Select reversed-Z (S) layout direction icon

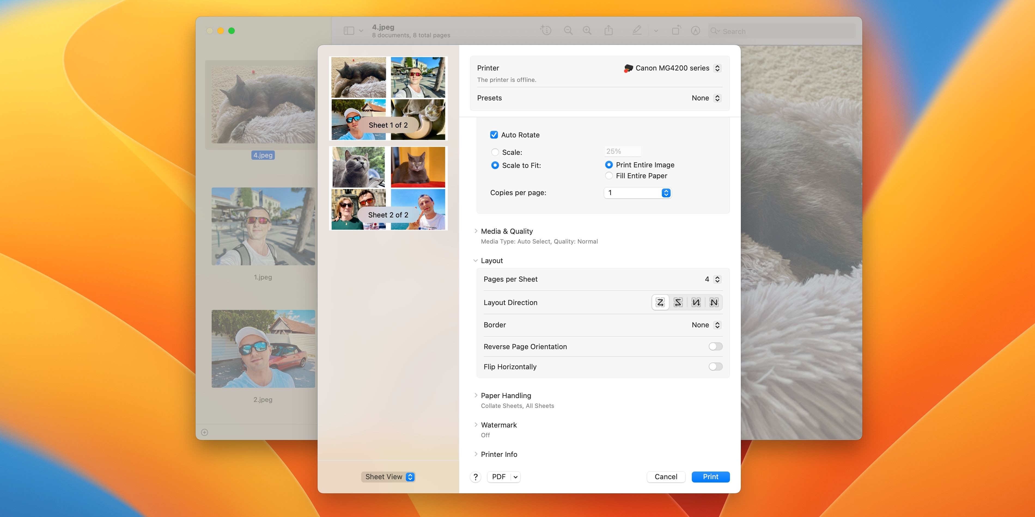click(x=678, y=303)
